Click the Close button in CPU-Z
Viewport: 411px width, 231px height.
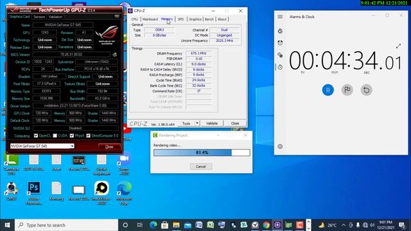point(235,123)
